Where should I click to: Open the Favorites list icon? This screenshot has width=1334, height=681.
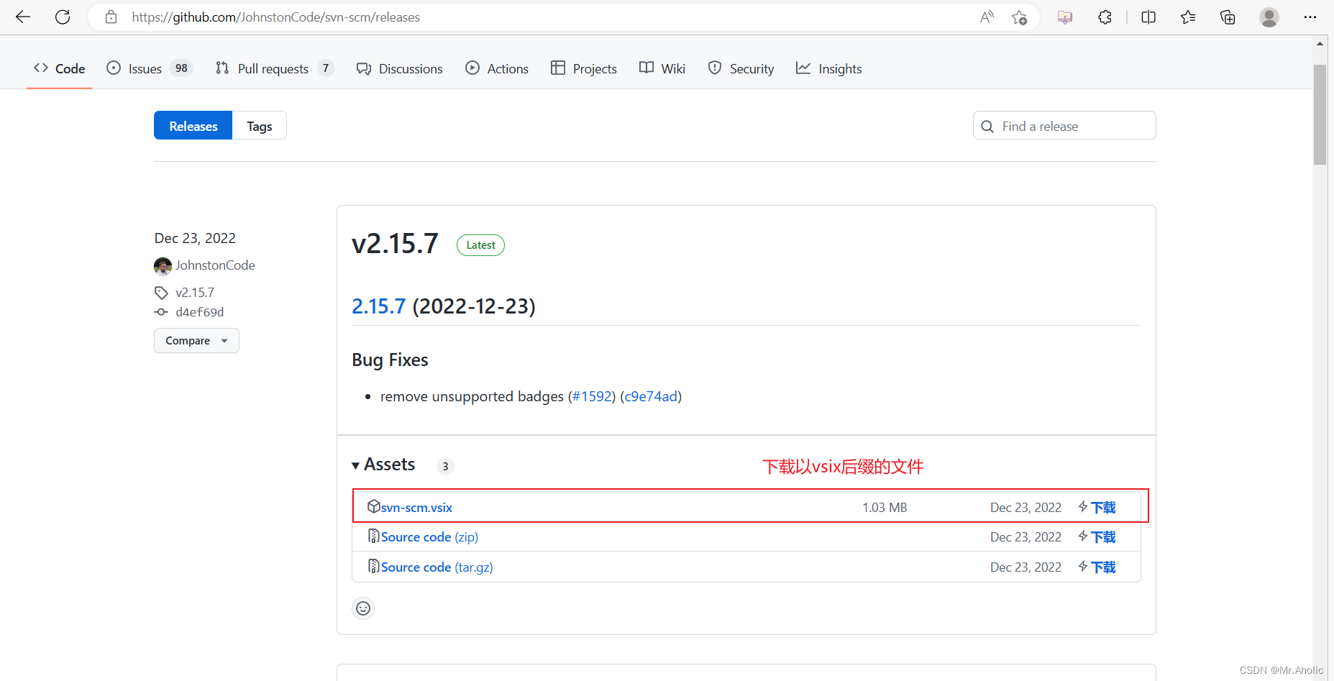coord(1188,17)
